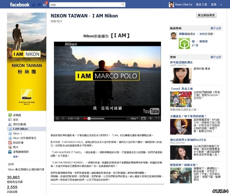Viewport: 230px width, 194px height.
Task: Click the Facebook logo
Action: [x=20, y=5]
